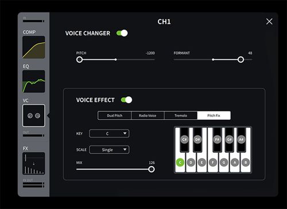Click the PITCH value -1200
The height and width of the screenshot is (209, 287).
150,53
